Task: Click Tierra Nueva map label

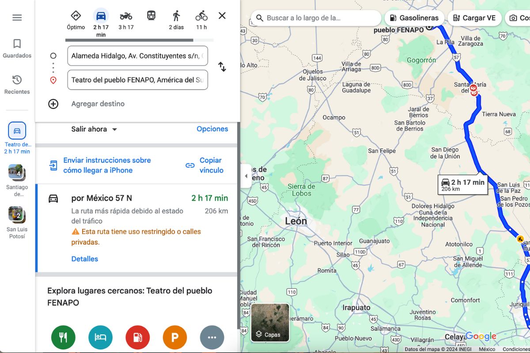Action: pos(499,114)
